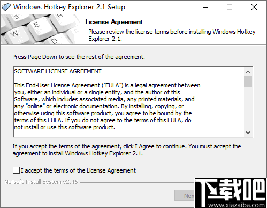Screen dimensions: 267x208
Task: Accept the License Agreement terms checkbox
Action: click(x=16, y=170)
